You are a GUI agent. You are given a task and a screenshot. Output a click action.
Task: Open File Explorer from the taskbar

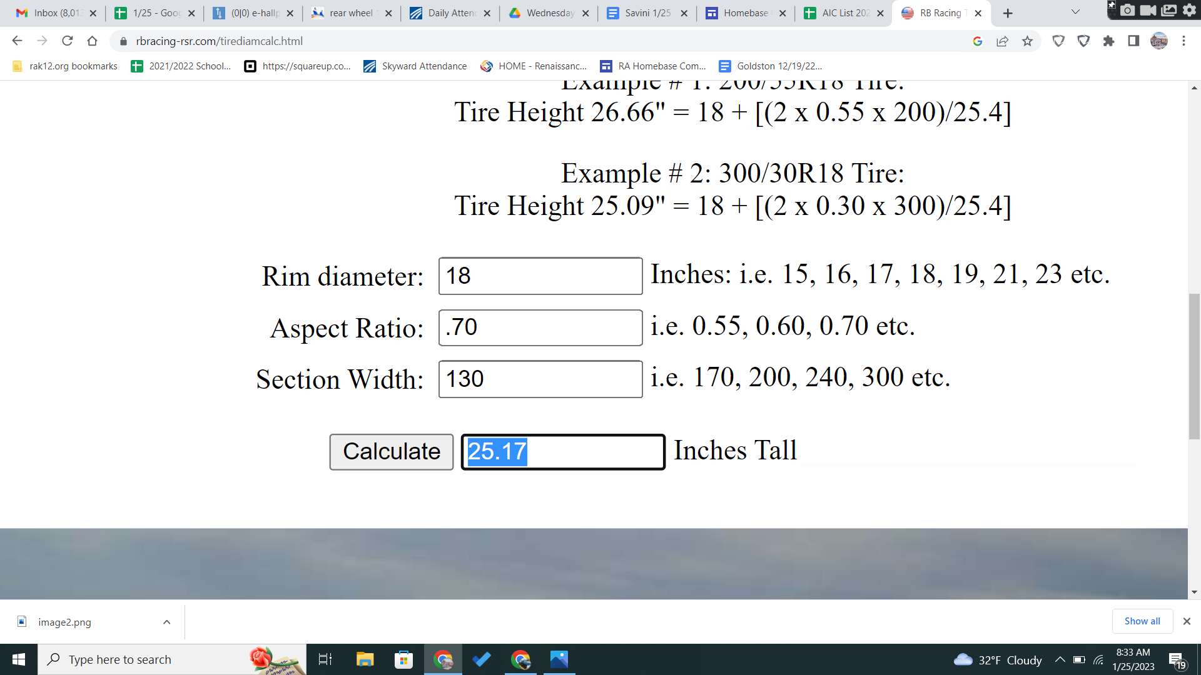coord(365,659)
